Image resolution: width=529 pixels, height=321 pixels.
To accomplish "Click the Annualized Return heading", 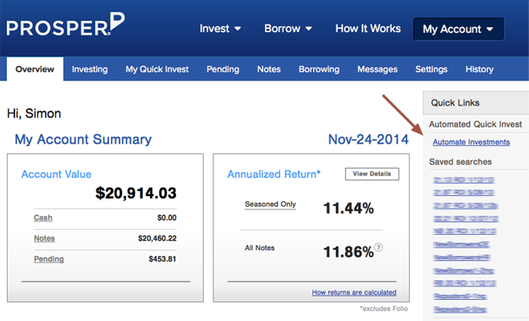I will click(273, 174).
